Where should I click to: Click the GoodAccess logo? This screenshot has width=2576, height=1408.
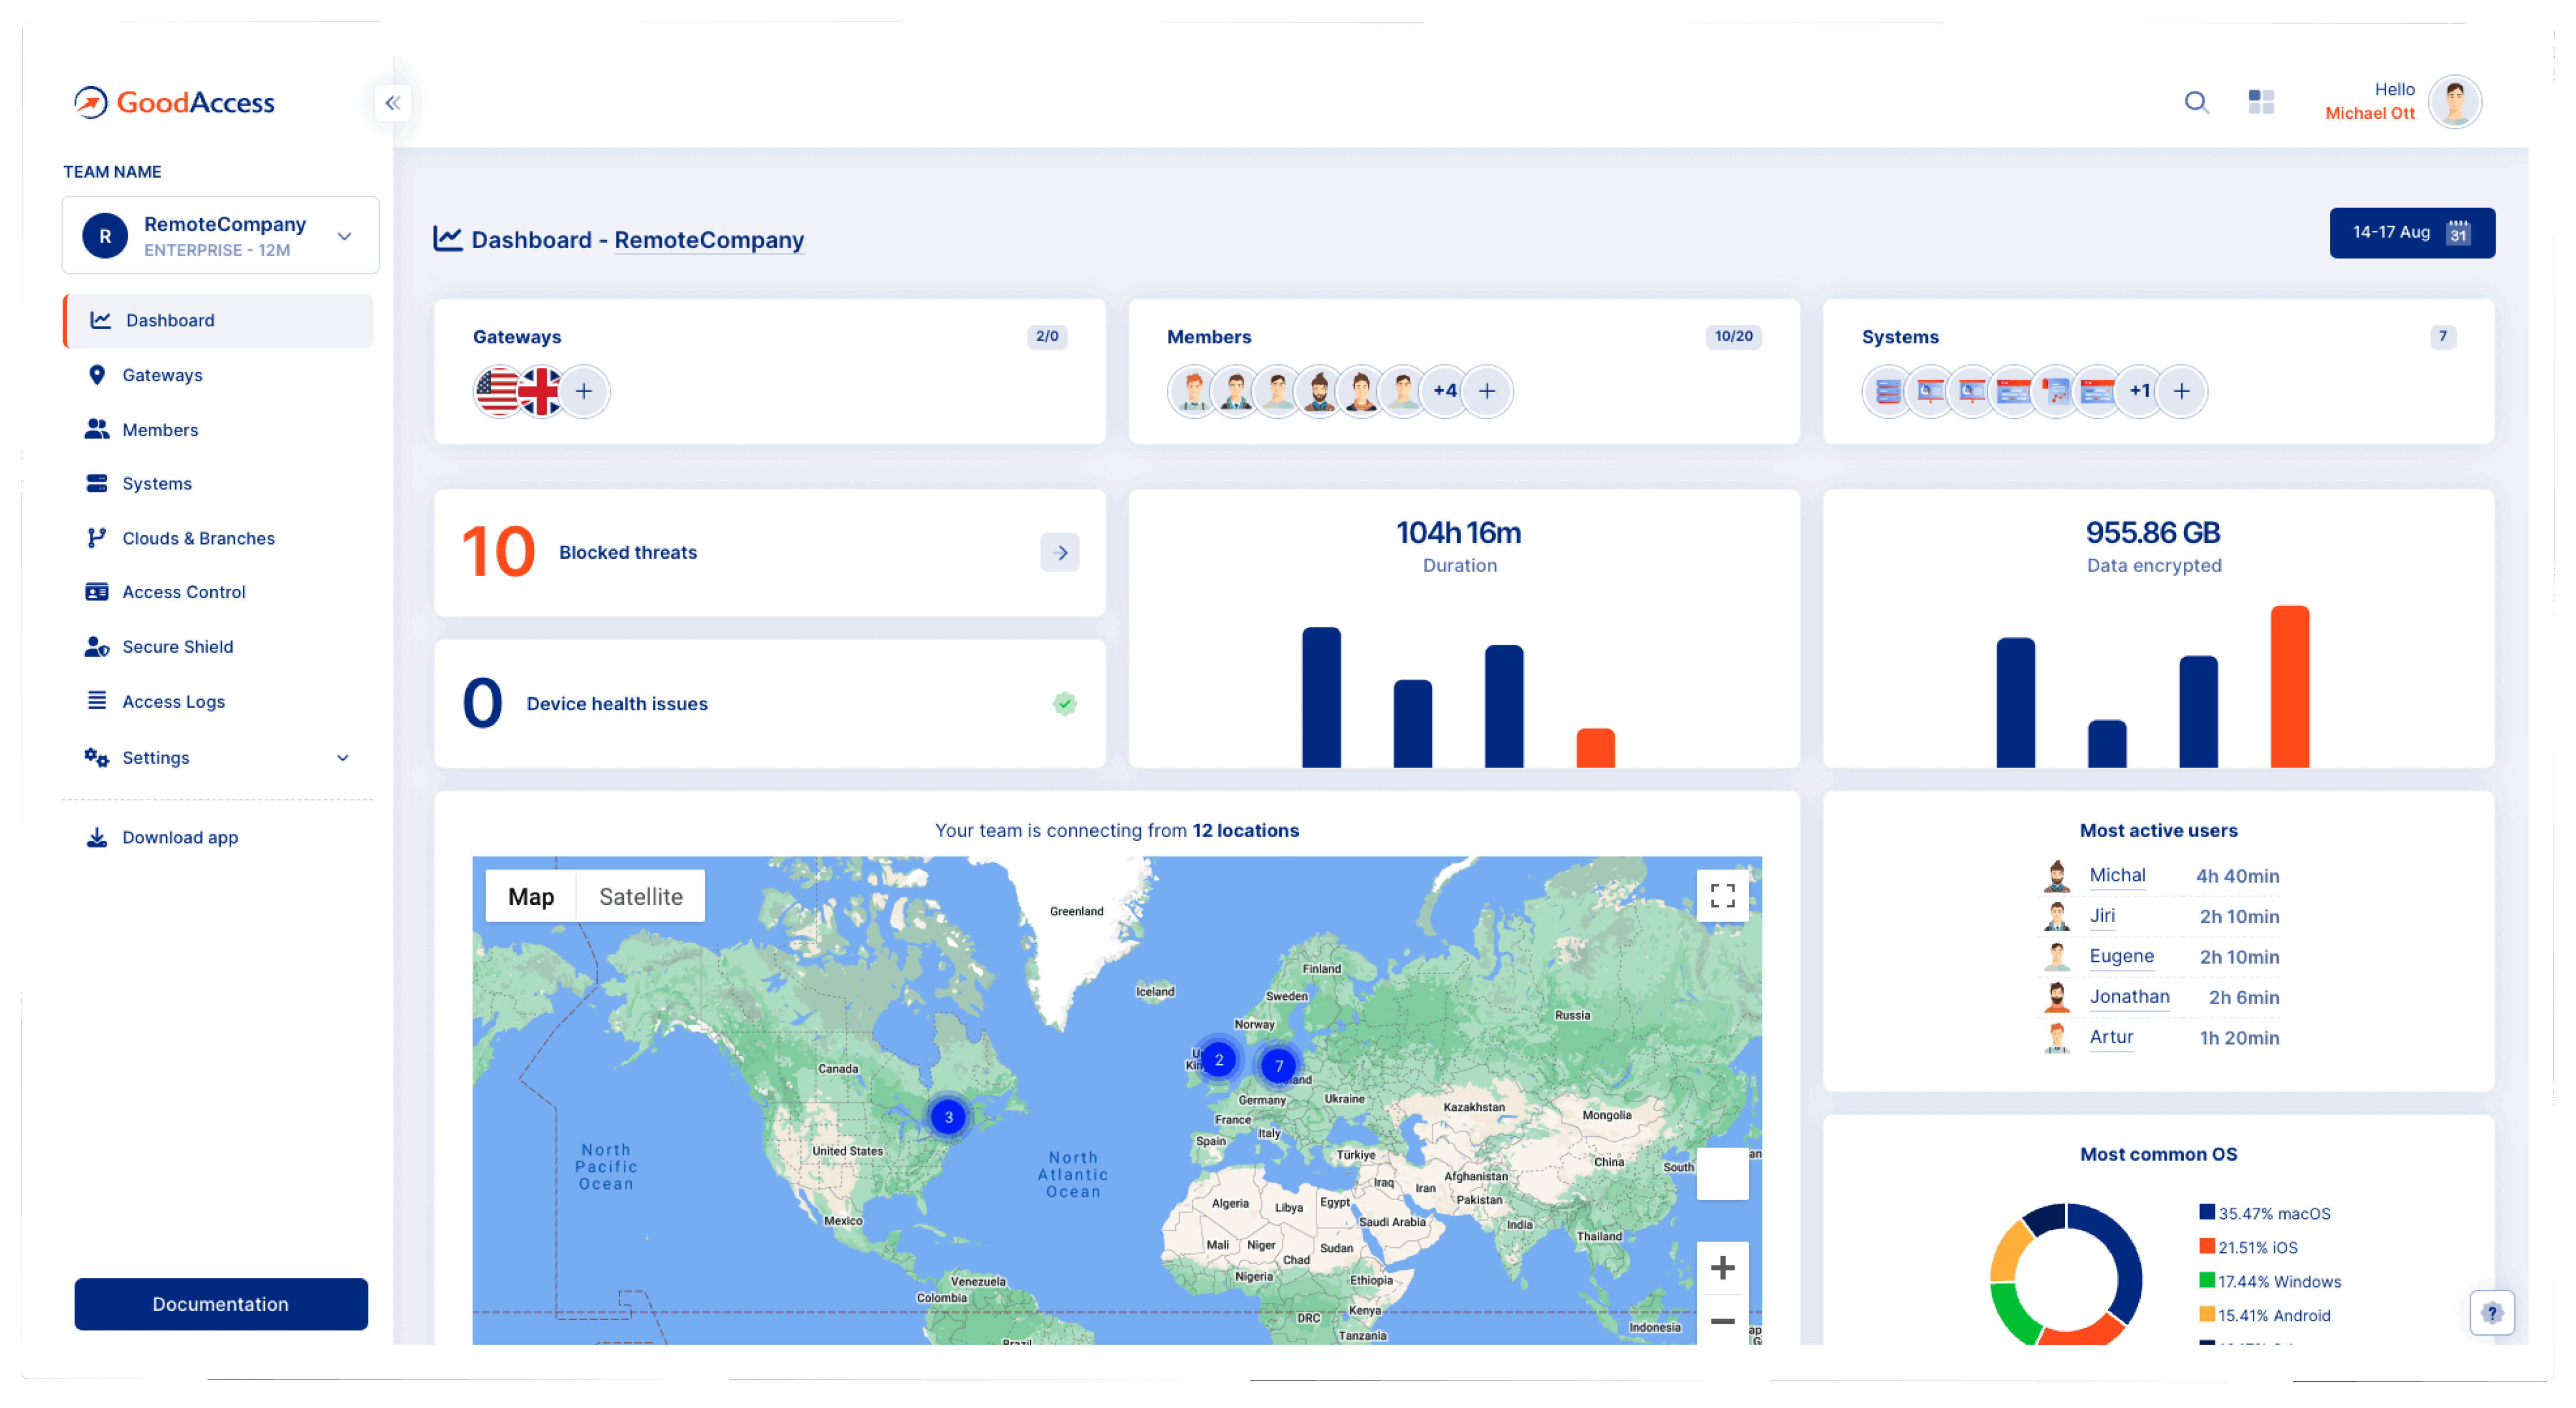coord(174,102)
